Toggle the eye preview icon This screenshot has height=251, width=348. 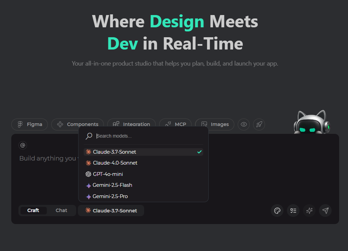tap(244, 124)
